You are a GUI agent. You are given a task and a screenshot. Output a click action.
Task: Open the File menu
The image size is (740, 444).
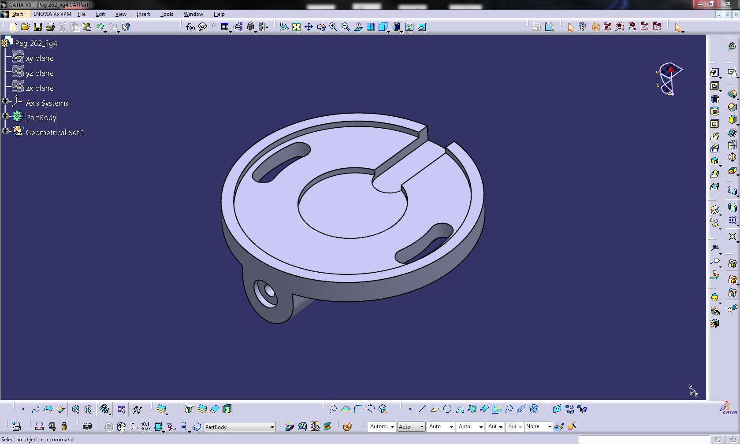[82, 14]
